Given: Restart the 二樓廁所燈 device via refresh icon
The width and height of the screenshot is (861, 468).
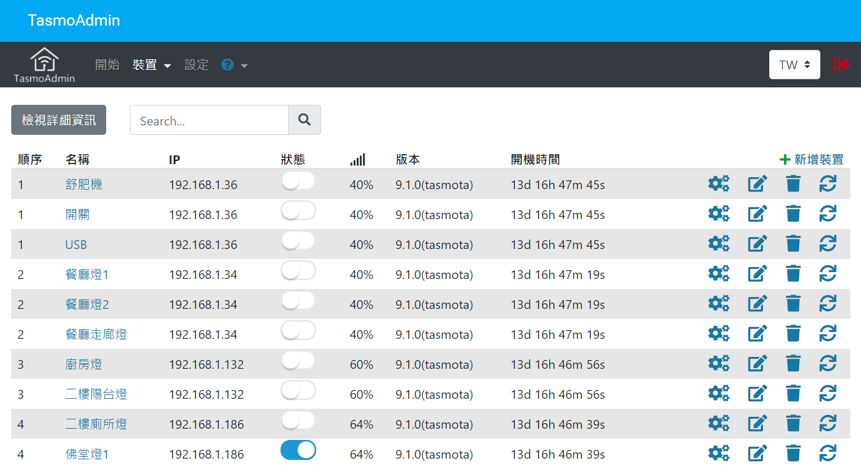Looking at the screenshot, I should coord(828,423).
